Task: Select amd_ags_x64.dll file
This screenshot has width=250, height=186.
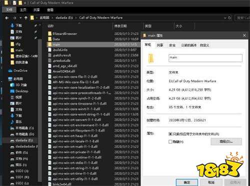Action: [62, 66]
